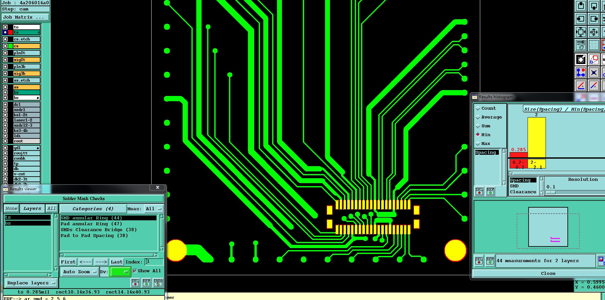
Task: Click the pan down view icon
Action: click(594, 6)
